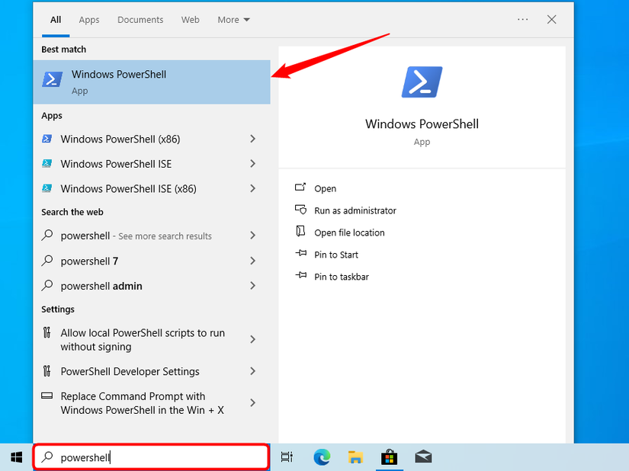Viewport: 629px width, 471px height.
Task: Select Pin to taskbar
Action: [342, 277]
